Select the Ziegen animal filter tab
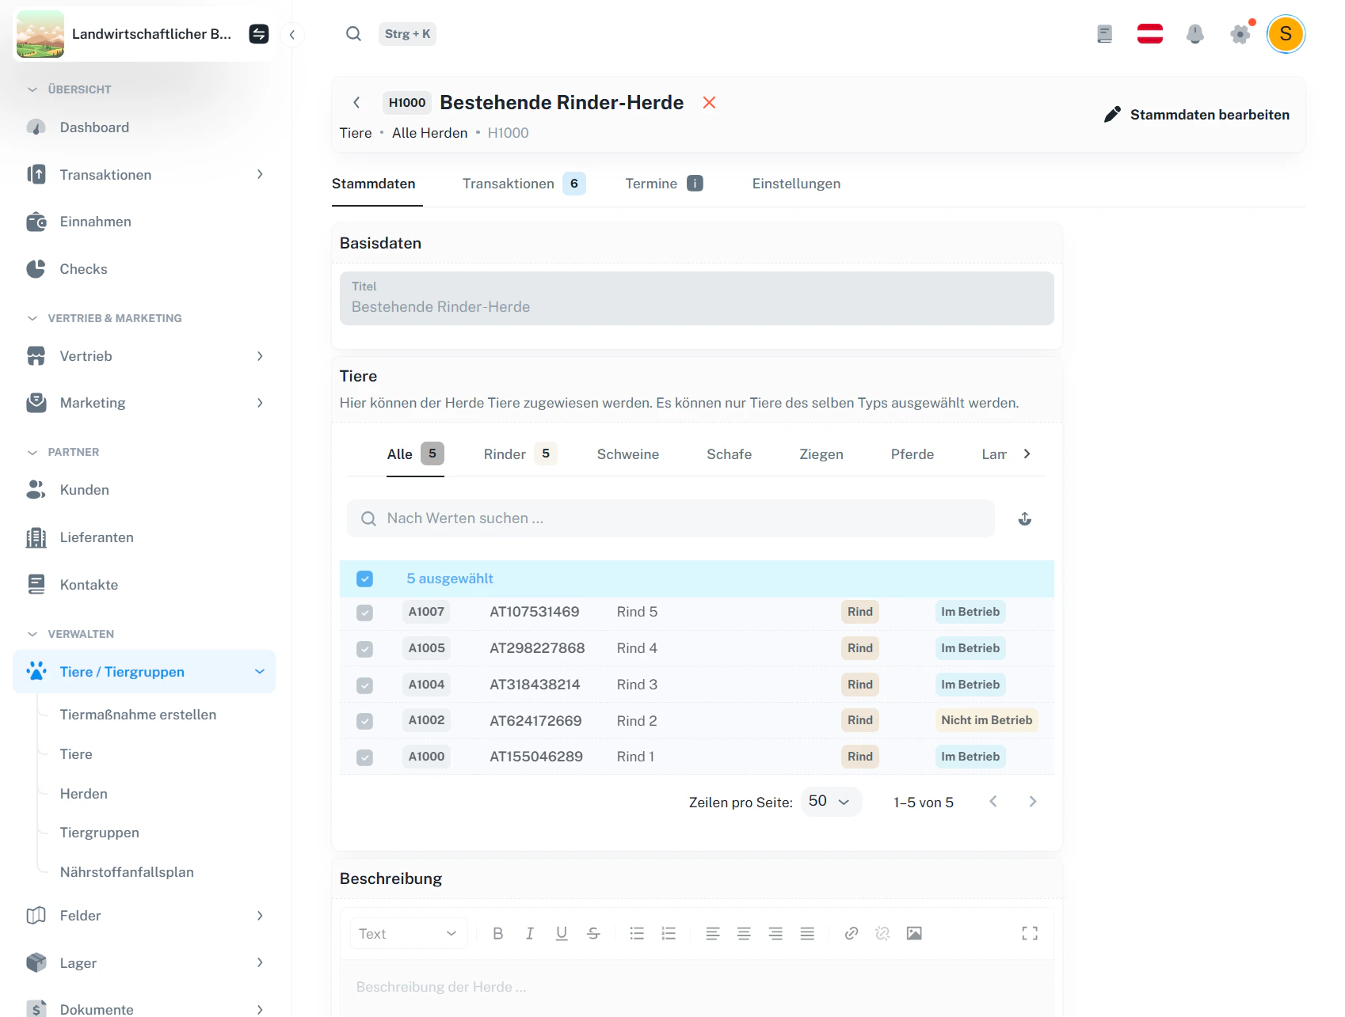The width and height of the screenshot is (1345, 1017). click(x=821, y=454)
